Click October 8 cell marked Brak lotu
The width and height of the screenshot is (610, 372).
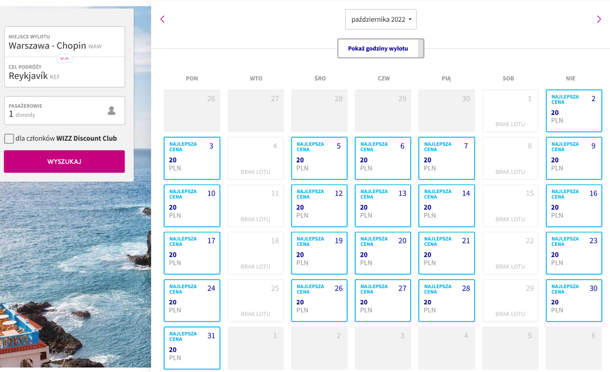pos(510,158)
